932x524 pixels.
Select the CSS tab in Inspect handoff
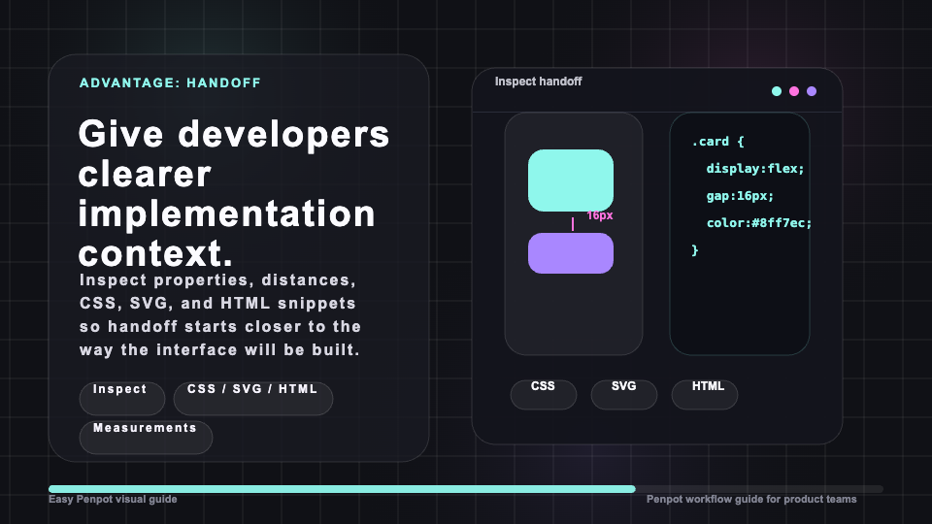[x=544, y=395]
